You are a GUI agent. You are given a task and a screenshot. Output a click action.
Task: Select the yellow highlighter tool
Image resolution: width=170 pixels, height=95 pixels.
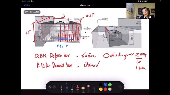click(83, 89)
